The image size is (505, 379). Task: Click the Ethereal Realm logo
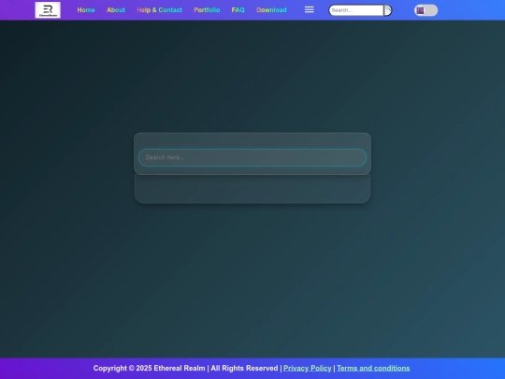tap(48, 10)
